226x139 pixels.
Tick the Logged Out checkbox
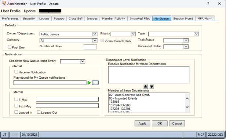(x=39, y=112)
